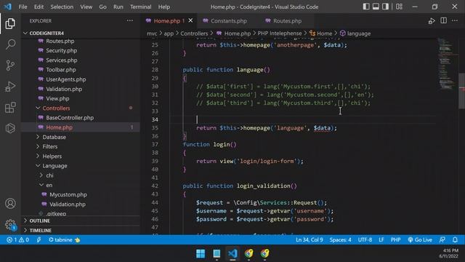The image size is (465, 262).
Task: Click Ln 34, Col 9 position indicator
Action: (310, 239)
